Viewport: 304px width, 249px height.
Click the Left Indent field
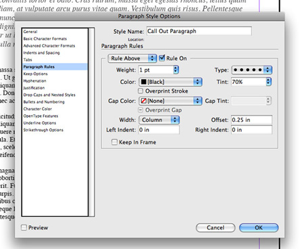click(x=159, y=130)
